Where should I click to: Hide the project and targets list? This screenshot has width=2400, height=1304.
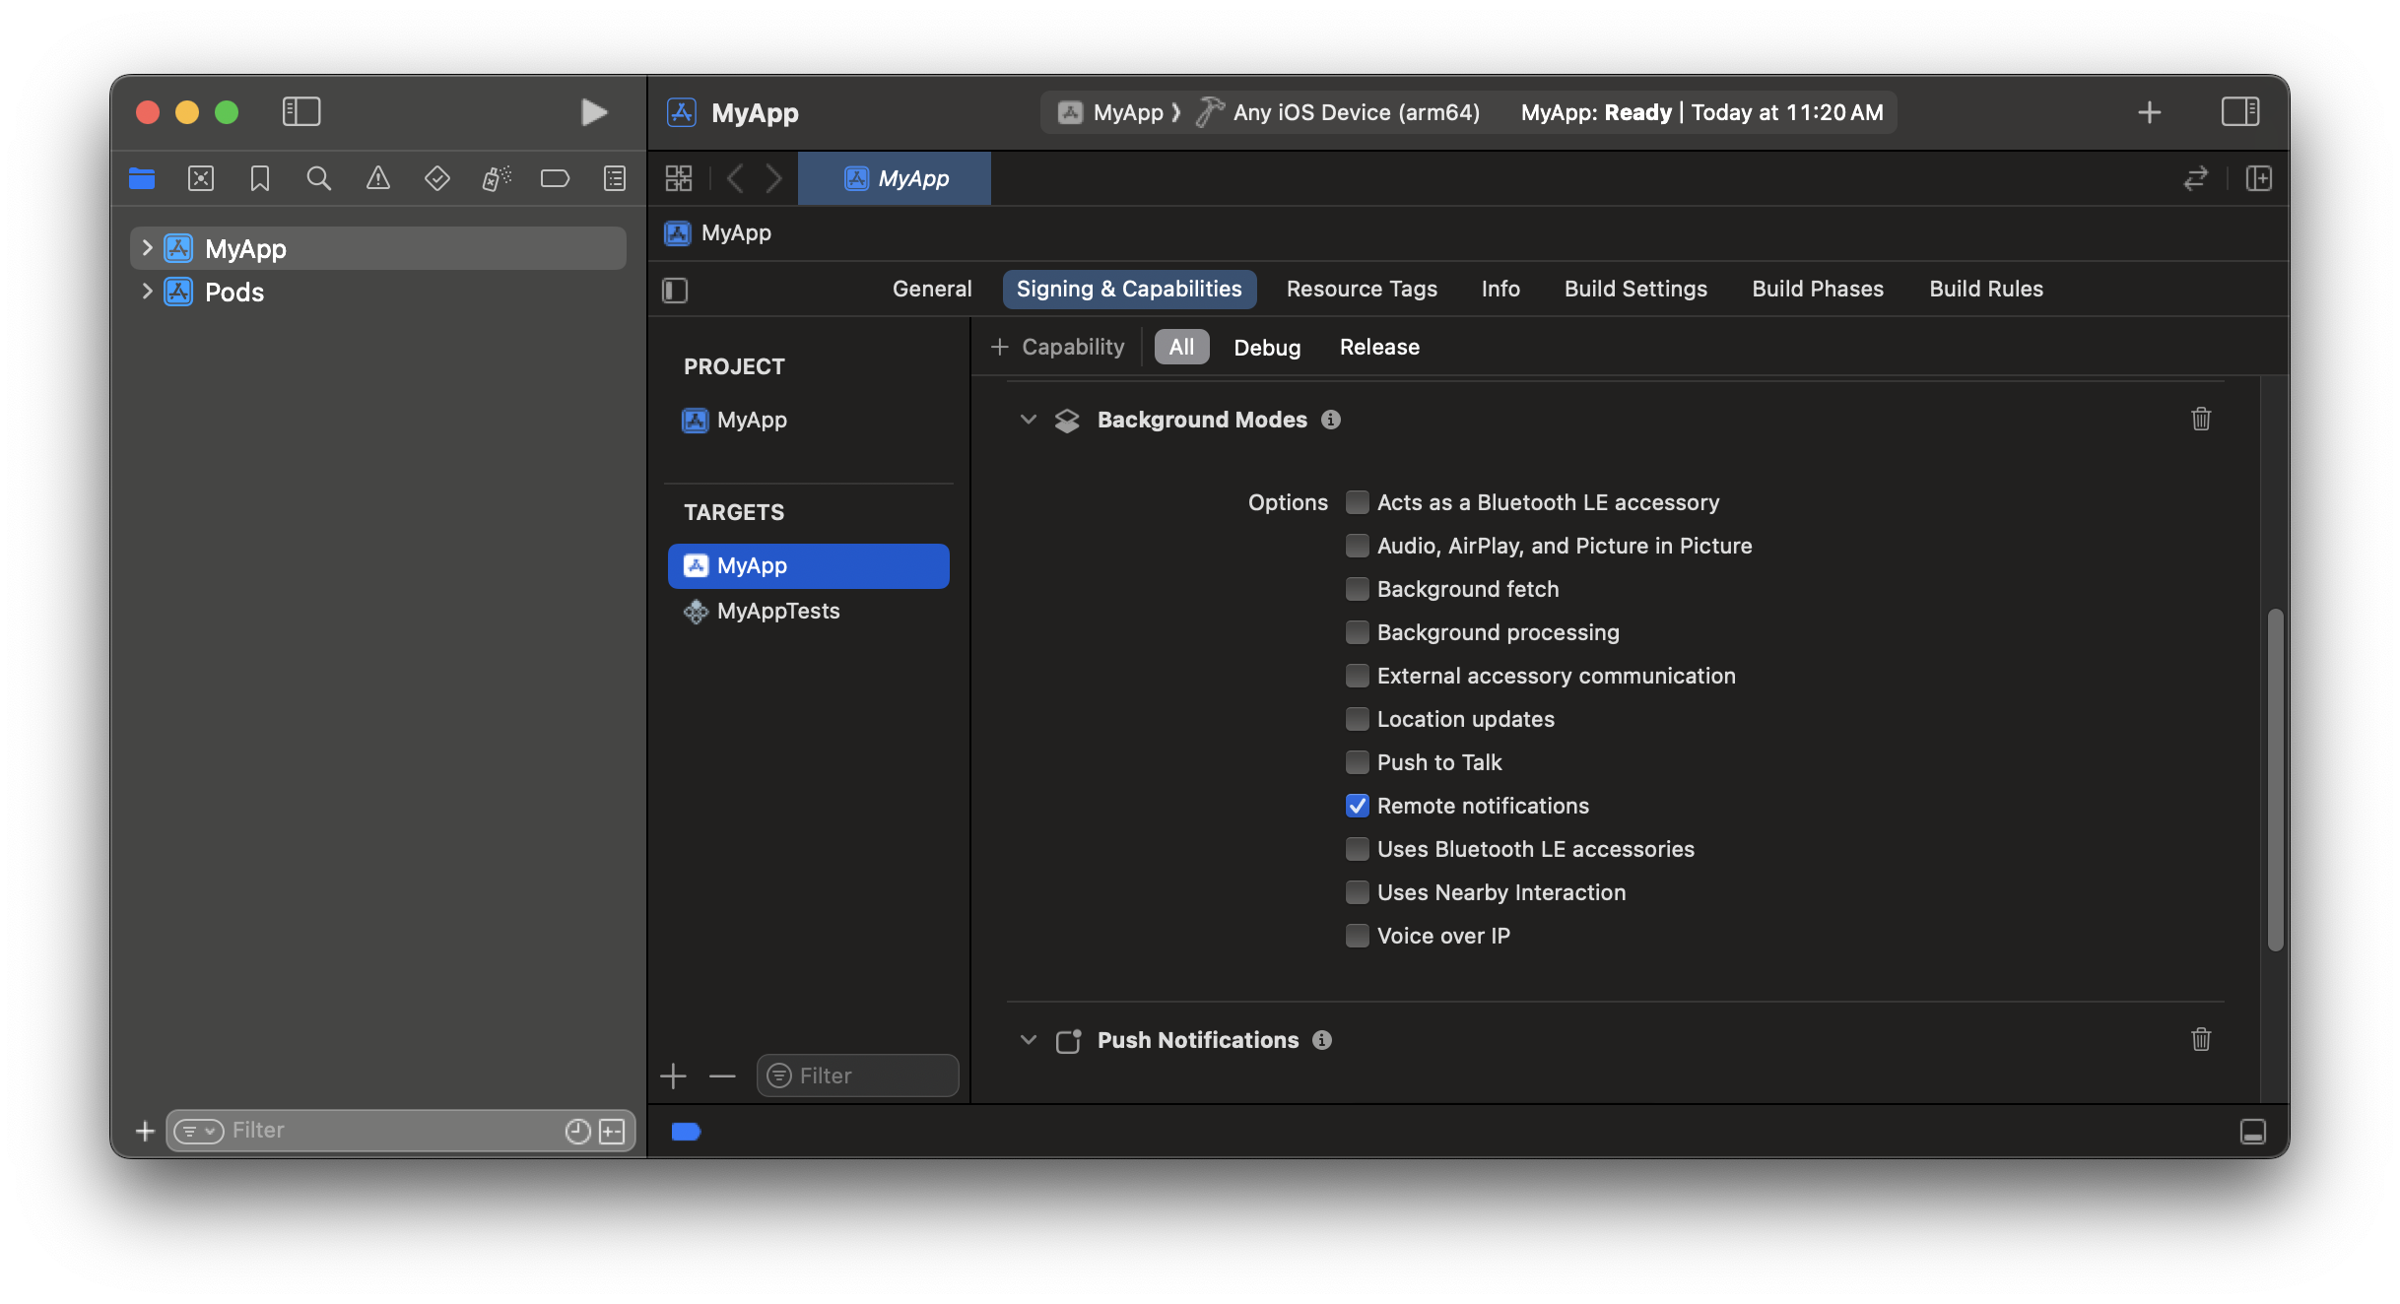pos(675,290)
